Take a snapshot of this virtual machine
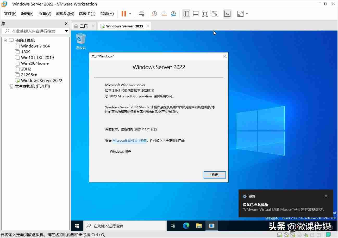This screenshot has width=338, height=238. 154,14
